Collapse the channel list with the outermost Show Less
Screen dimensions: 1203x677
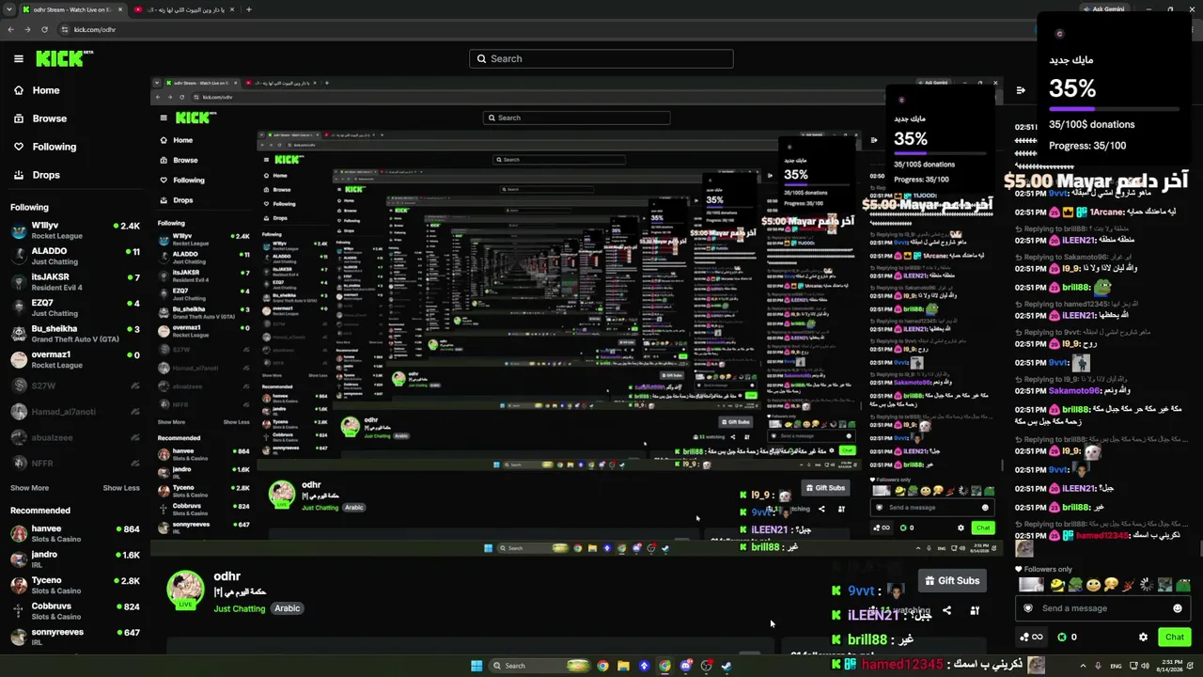click(x=121, y=488)
